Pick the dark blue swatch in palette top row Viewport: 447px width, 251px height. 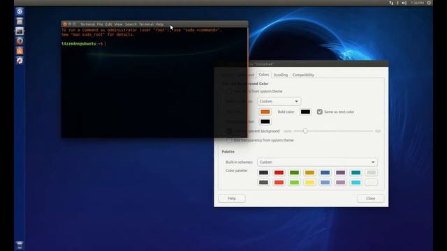[325, 173]
